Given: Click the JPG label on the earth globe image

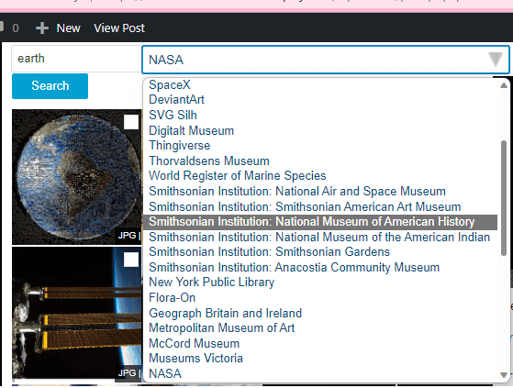Looking at the screenshot, I should [127, 236].
